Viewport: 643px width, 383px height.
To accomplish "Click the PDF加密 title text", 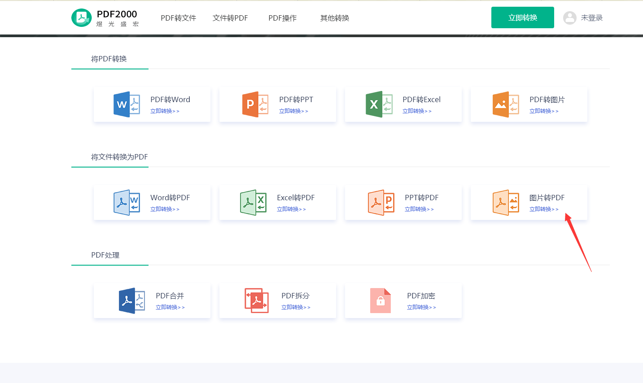I will 421,296.
